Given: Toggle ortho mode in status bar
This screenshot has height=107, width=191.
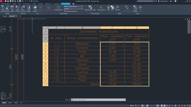Looking at the screenshot, I should coord(145,106).
